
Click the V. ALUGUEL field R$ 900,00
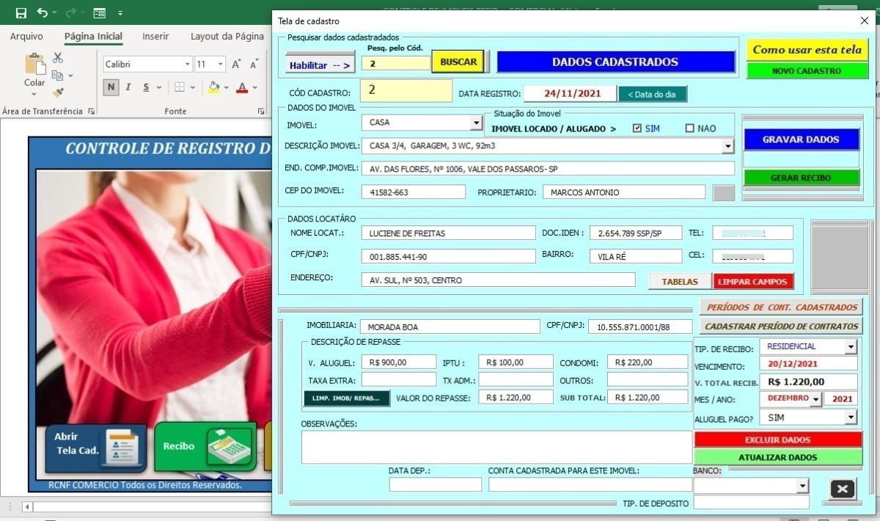click(399, 362)
